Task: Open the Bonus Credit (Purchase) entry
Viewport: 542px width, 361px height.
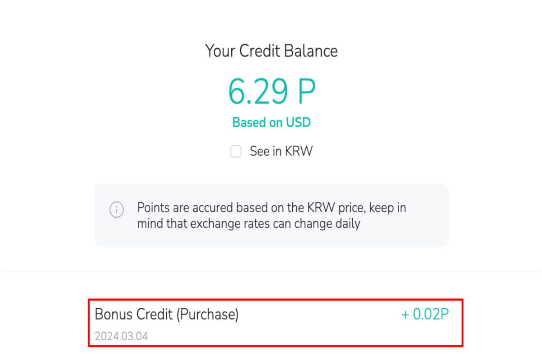Action: (275, 323)
